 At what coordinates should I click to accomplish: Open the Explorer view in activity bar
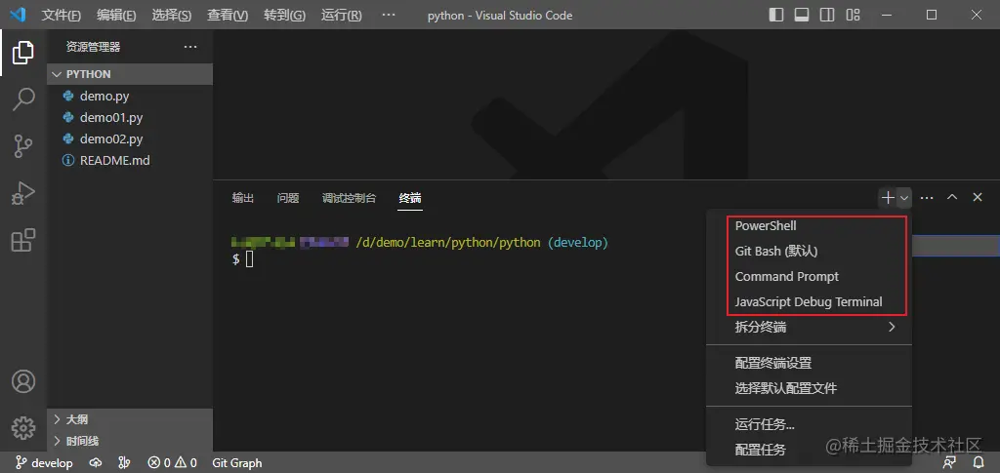point(23,53)
